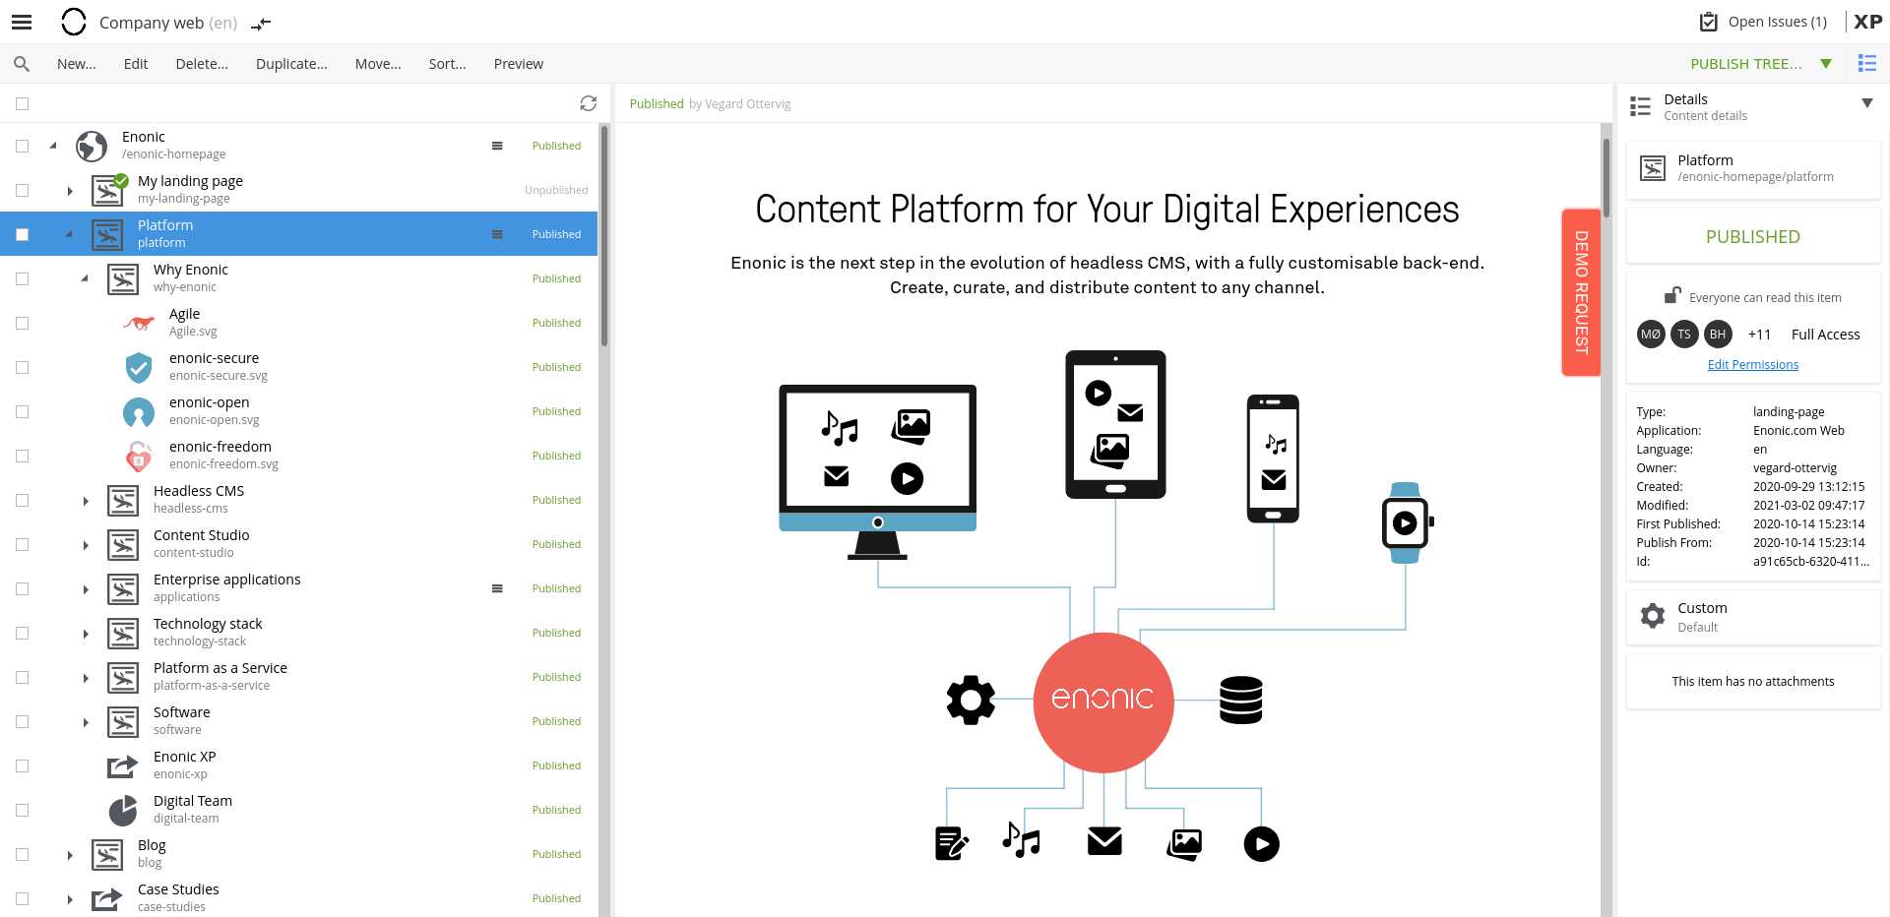Check the Why Enonic checkbox
Image resolution: width=1890 pixels, height=917 pixels.
[x=23, y=278]
